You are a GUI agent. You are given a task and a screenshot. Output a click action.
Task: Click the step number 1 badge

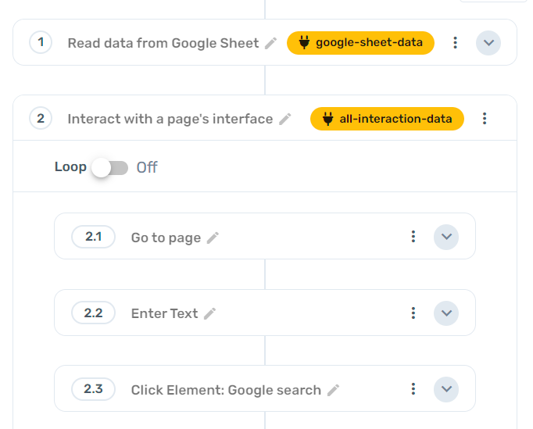41,43
